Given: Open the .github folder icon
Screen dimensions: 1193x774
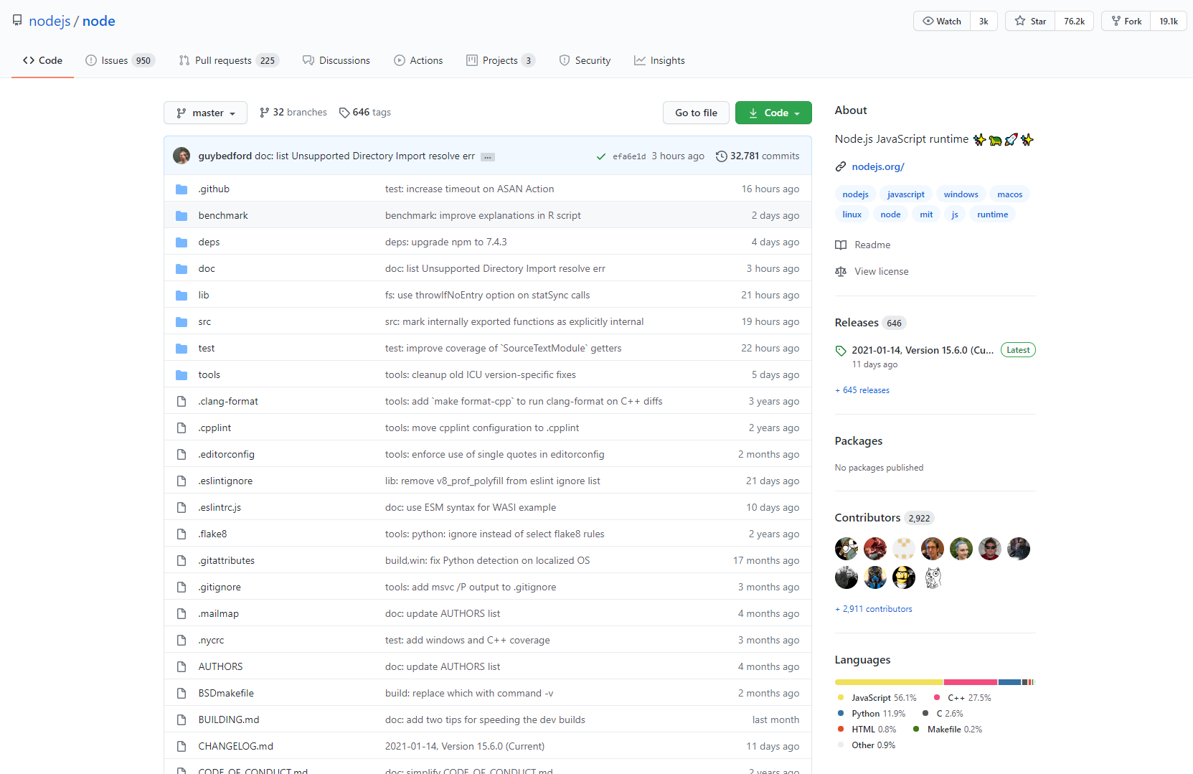Looking at the screenshot, I should click(181, 189).
